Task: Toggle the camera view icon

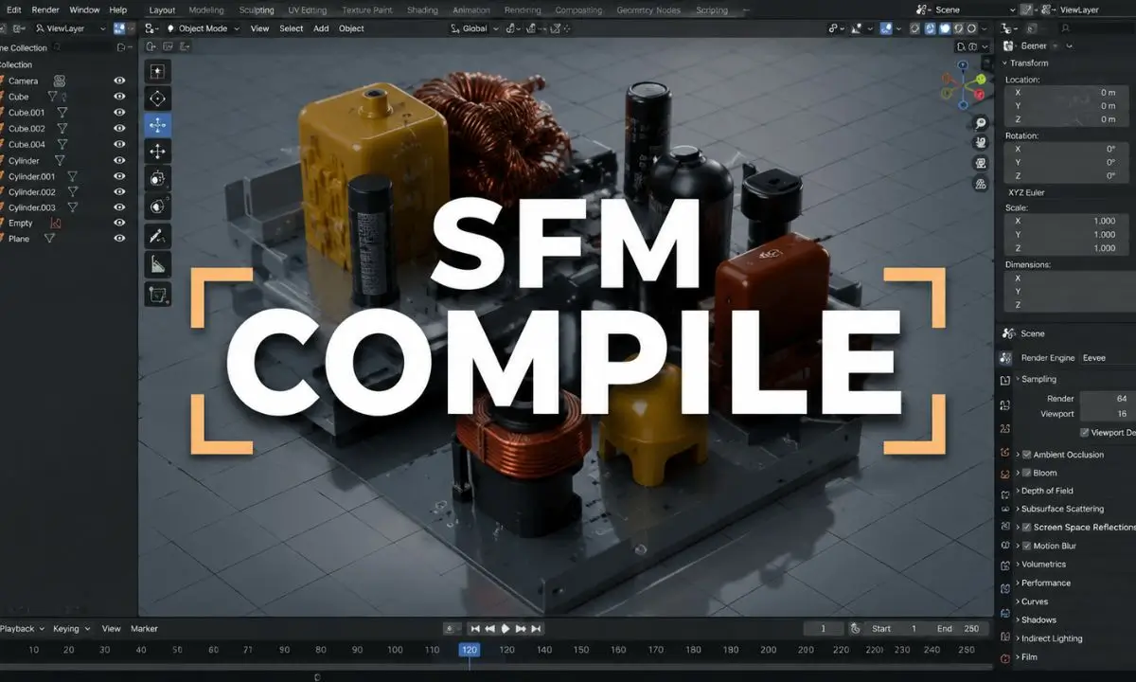Action: pyautogui.click(x=981, y=164)
